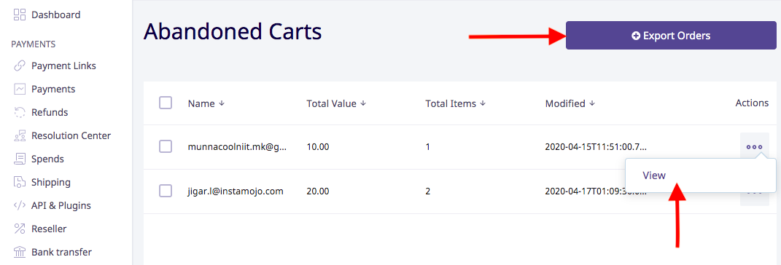Sort by Name column arrow
Image resolution: width=781 pixels, height=265 pixels.
coord(222,103)
